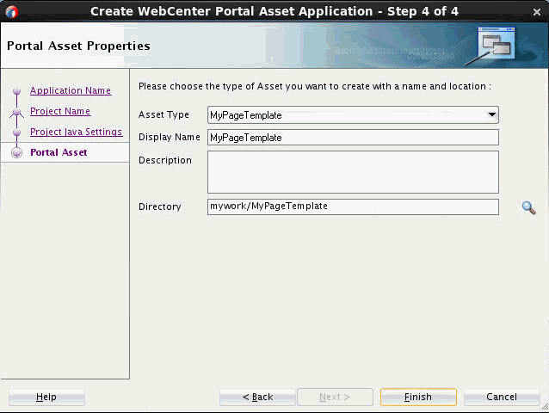
Task: Click the Portal Asset step bullet
Action: (16, 153)
